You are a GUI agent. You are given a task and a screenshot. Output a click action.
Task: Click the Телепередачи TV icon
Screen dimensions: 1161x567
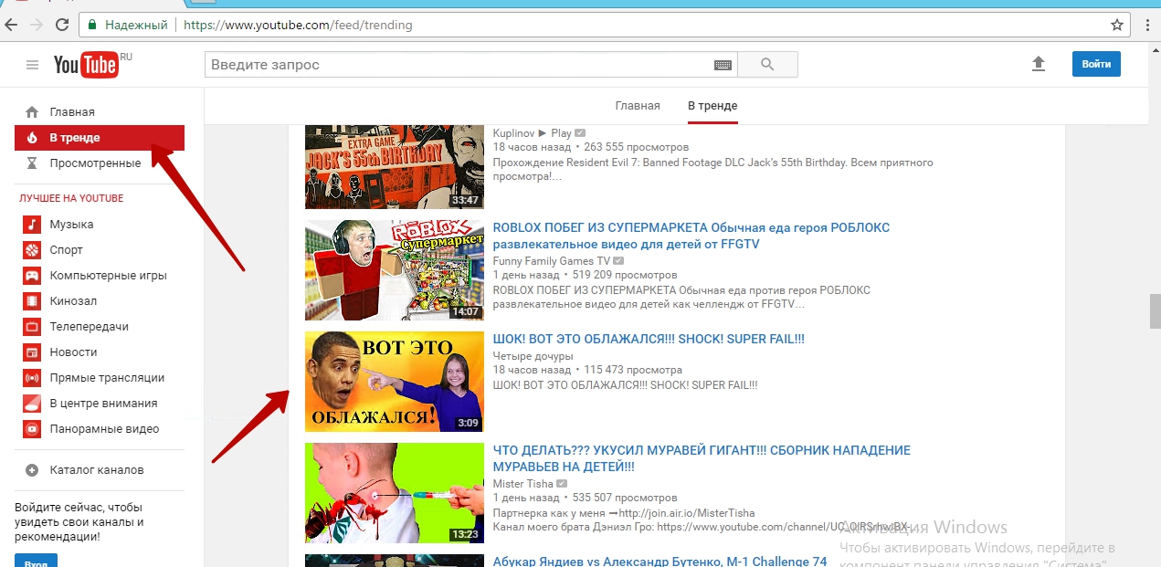(x=32, y=327)
